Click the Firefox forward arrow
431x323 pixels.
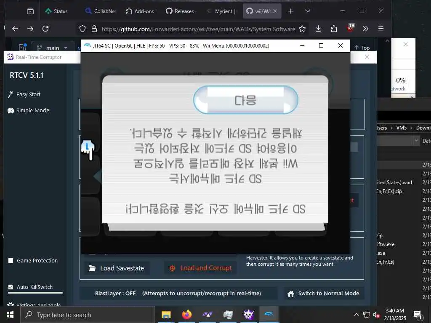(x=30, y=29)
